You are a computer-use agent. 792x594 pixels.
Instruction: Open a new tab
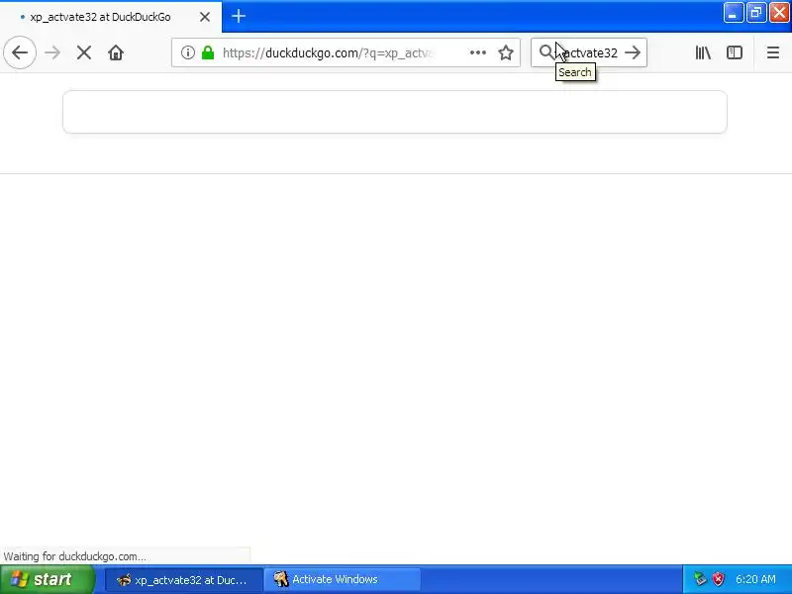pos(239,16)
